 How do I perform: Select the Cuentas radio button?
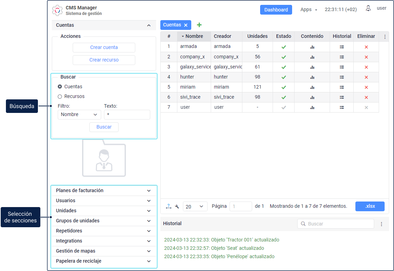60,87
